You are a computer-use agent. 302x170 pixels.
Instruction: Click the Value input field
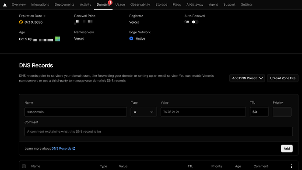pyautogui.click(x=203, y=112)
